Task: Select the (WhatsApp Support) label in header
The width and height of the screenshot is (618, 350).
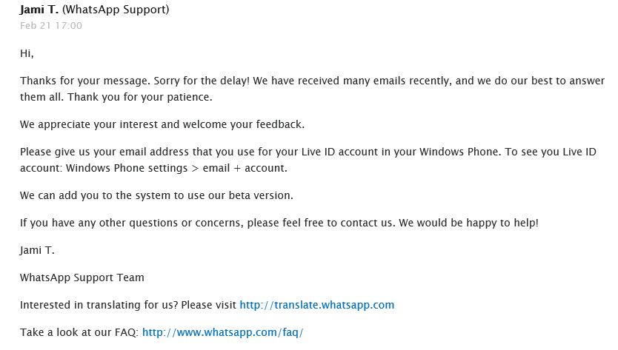Action: [116, 10]
